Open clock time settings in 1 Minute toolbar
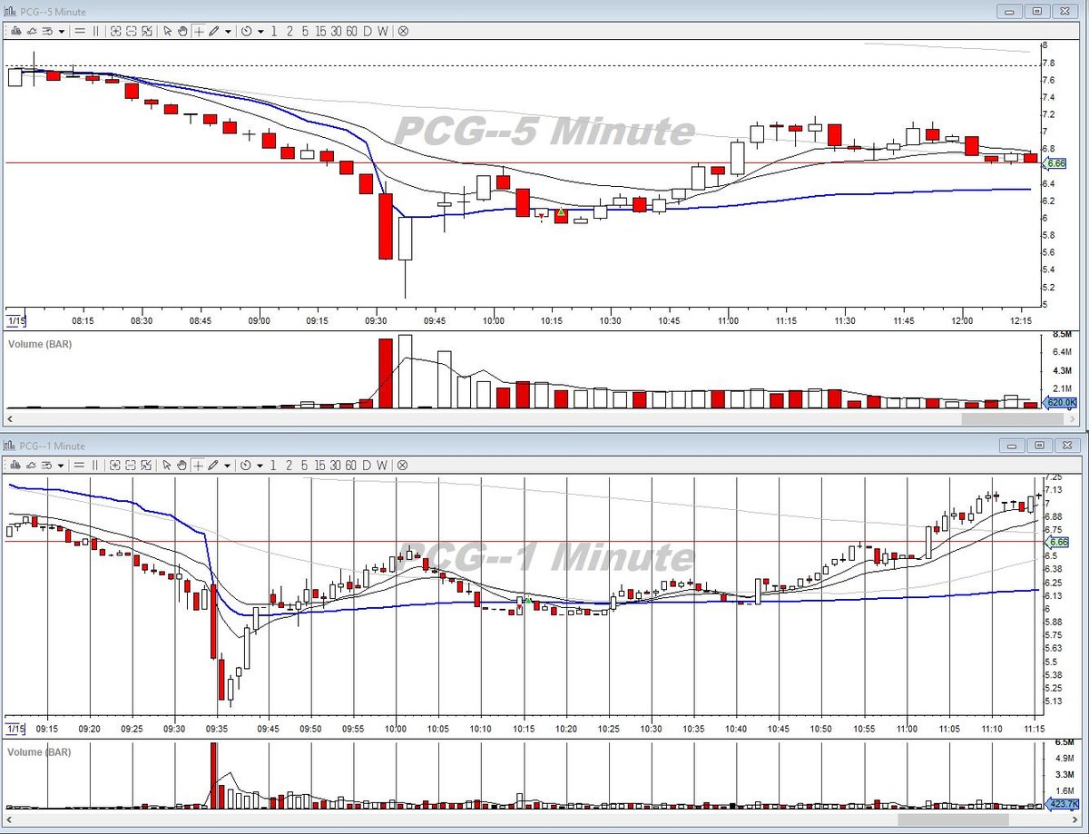The width and height of the screenshot is (1089, 834). [x=247, y=465]
